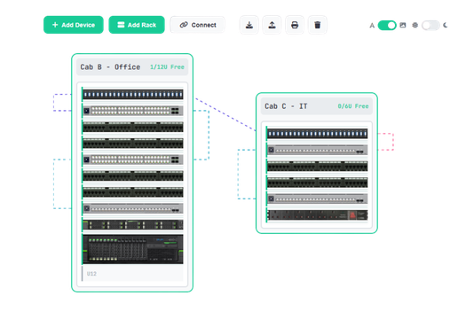Print the rack layout
Screen dimensions: 466x319
pos(295,25)
